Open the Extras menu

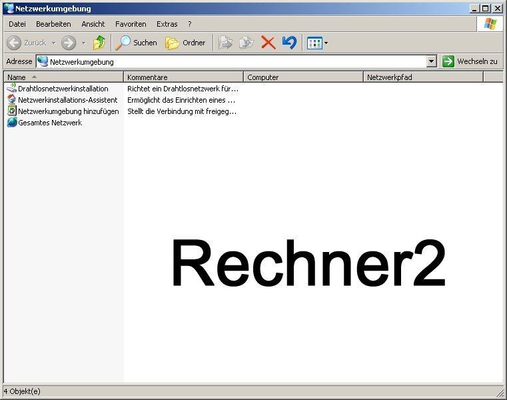[167, 24]
